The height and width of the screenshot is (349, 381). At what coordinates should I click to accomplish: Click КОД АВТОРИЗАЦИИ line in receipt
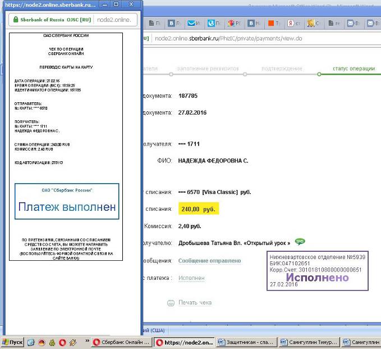[39, 162]
